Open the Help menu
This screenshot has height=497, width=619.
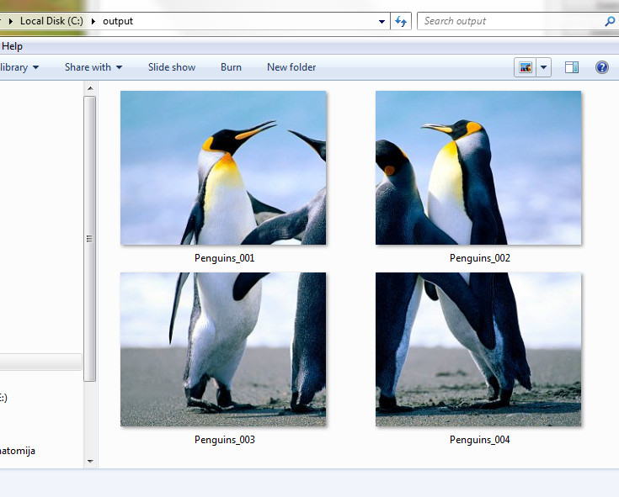13,46
